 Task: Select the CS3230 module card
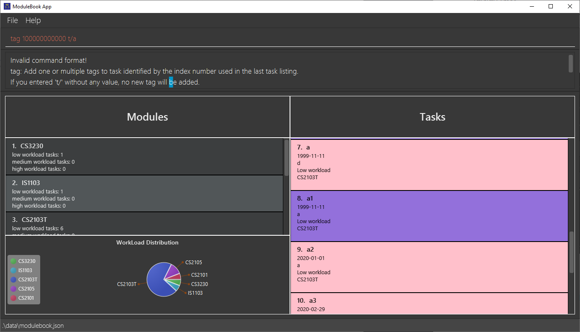pos(144,157)
